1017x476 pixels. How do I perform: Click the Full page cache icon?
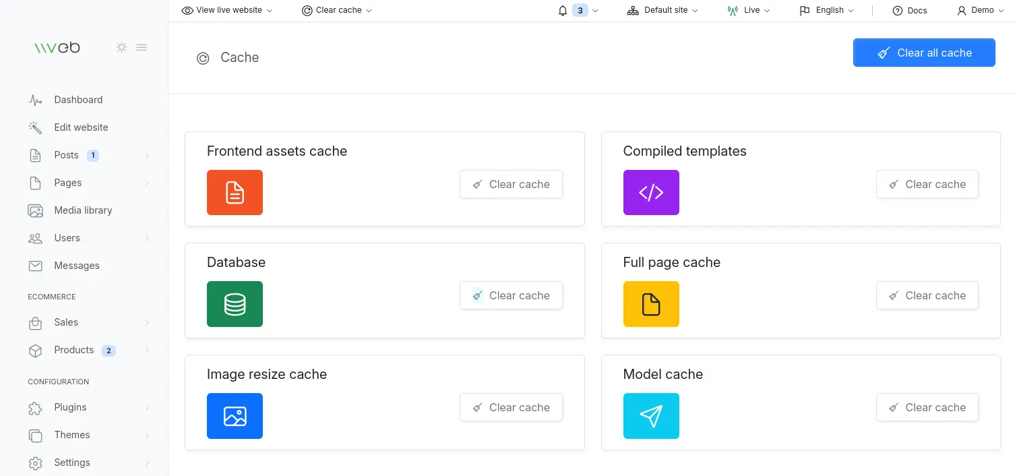point(651,303)
